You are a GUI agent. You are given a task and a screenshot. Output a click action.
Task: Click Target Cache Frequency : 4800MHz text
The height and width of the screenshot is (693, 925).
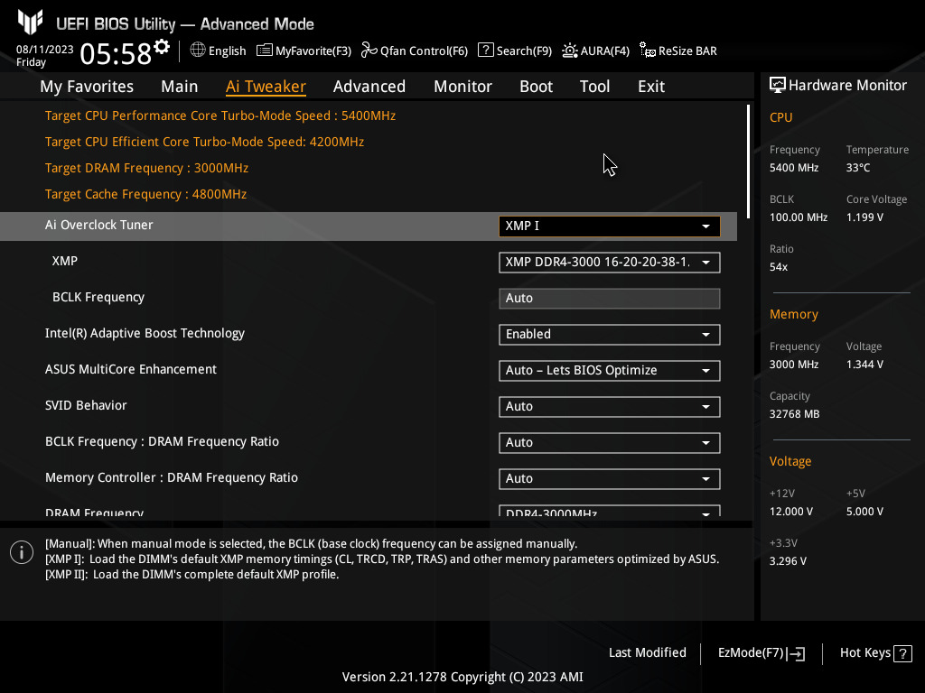coord(145,195)
